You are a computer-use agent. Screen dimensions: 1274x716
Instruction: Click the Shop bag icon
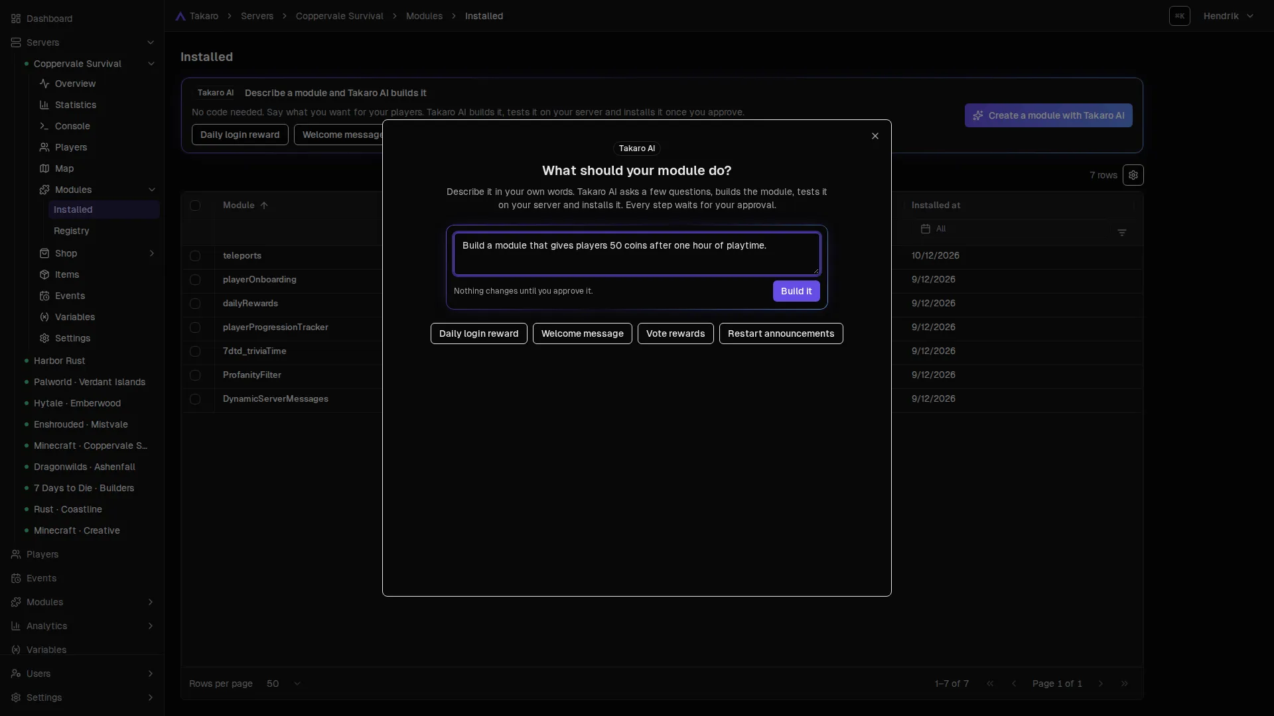44,253
